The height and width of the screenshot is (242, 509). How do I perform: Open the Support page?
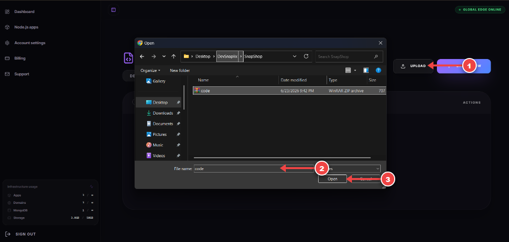(x=22, y=74)
